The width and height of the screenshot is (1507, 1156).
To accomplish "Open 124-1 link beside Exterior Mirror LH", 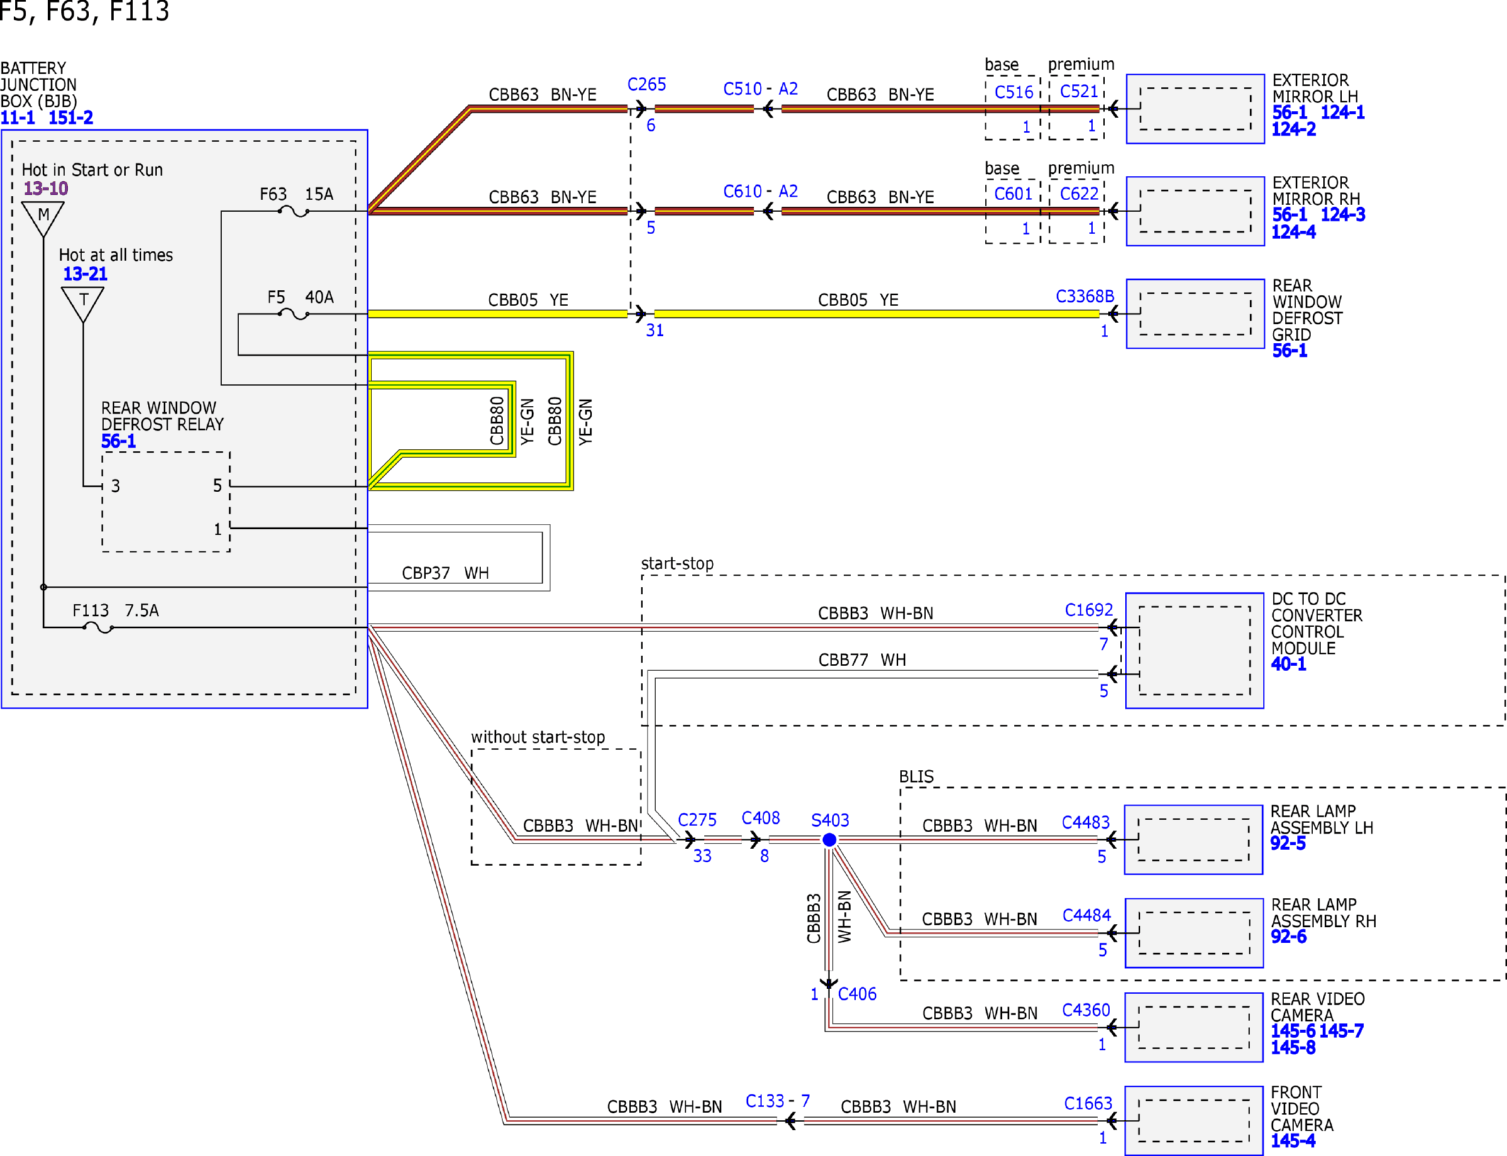I will [x=1342, y=112].
